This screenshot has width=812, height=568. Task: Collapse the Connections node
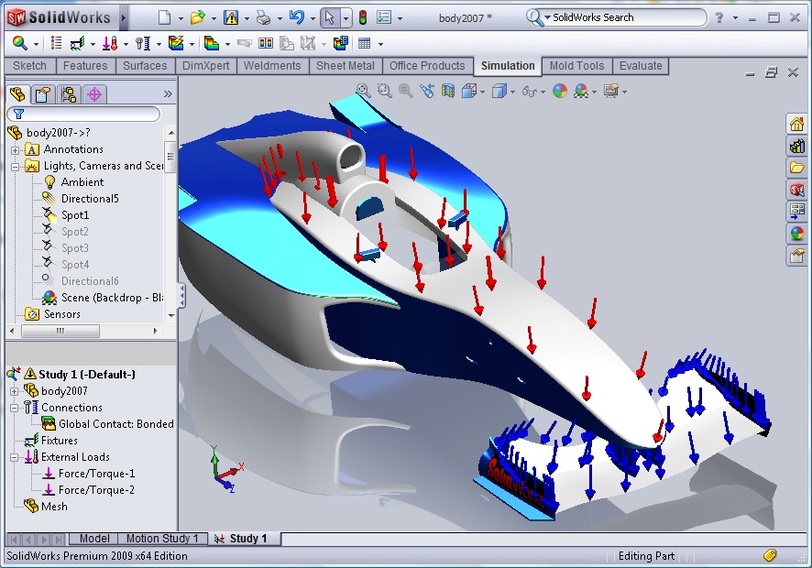click(15, 408)
